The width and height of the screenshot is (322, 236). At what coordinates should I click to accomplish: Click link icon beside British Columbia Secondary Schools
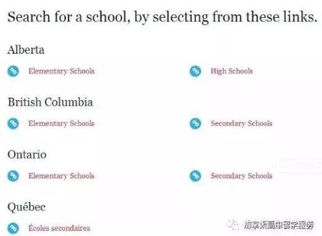195,124
